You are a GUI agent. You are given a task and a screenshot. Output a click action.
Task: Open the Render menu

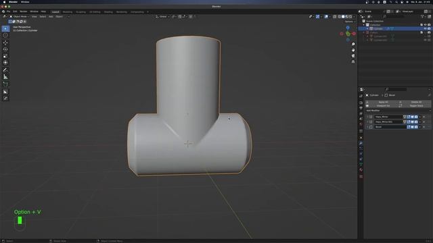coord(24,12)
